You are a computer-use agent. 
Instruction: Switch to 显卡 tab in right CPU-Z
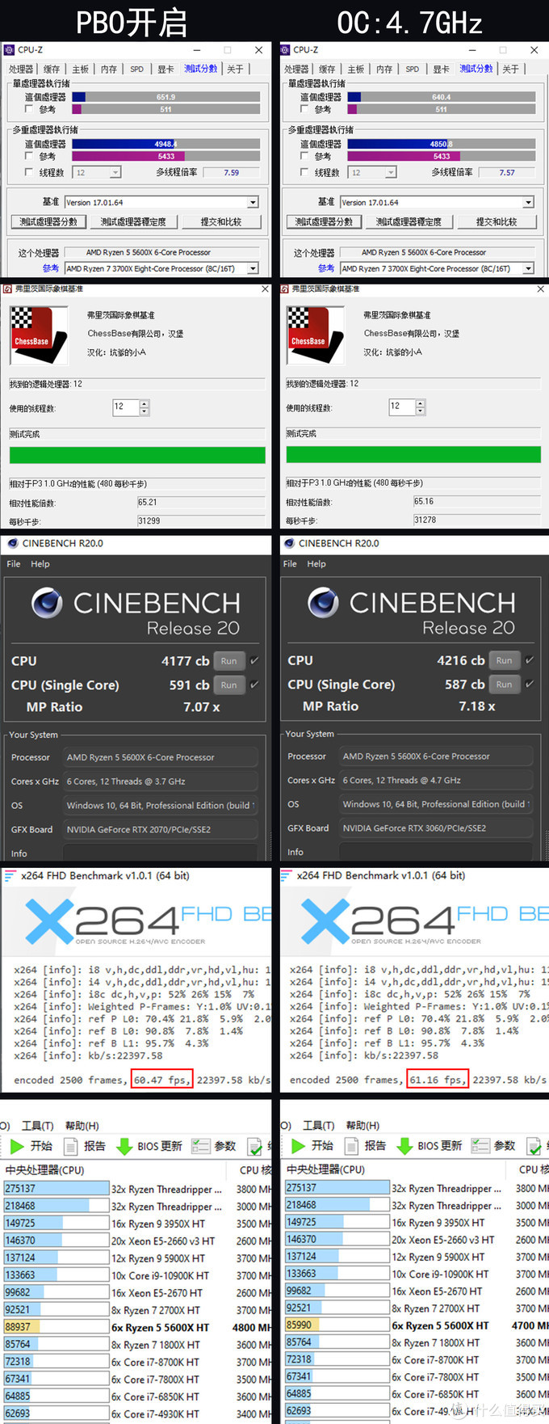(442, 70)
